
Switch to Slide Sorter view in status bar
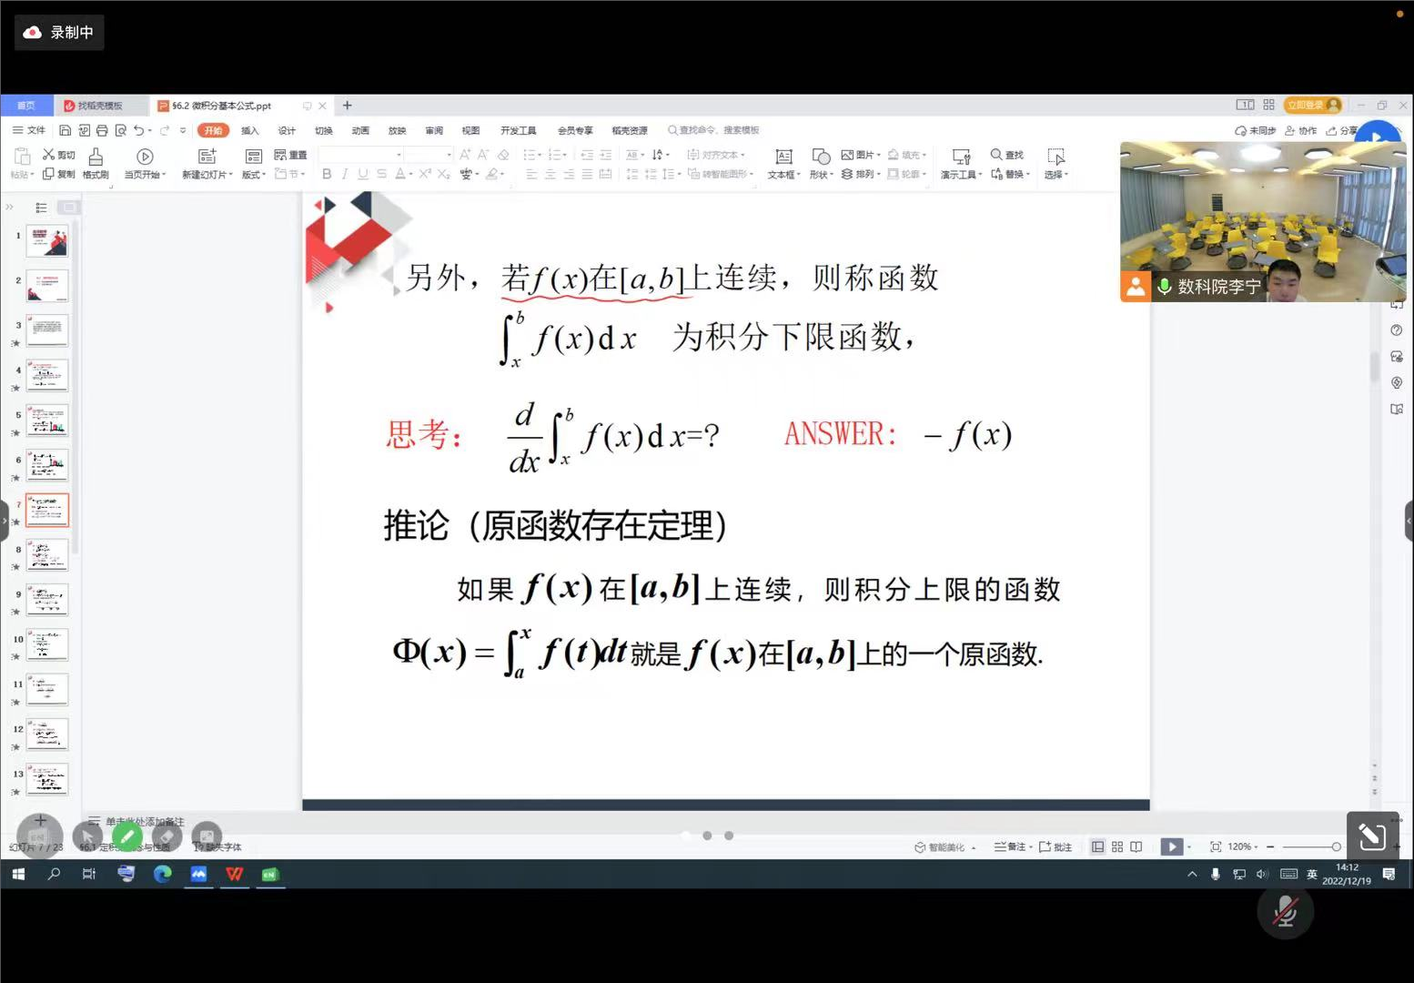(x=1117, y=846)
